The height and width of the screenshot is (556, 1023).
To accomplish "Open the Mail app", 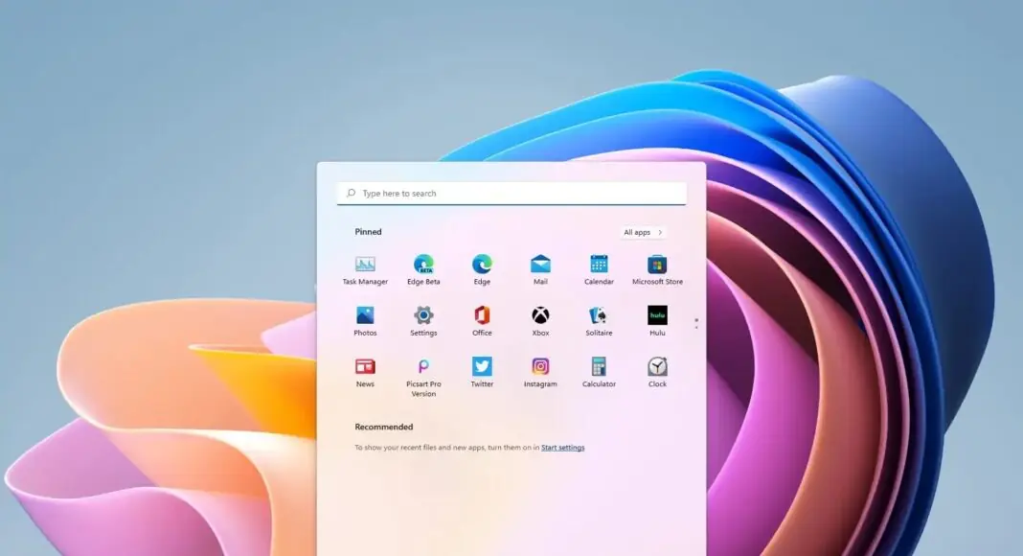I will coord(540,265).
